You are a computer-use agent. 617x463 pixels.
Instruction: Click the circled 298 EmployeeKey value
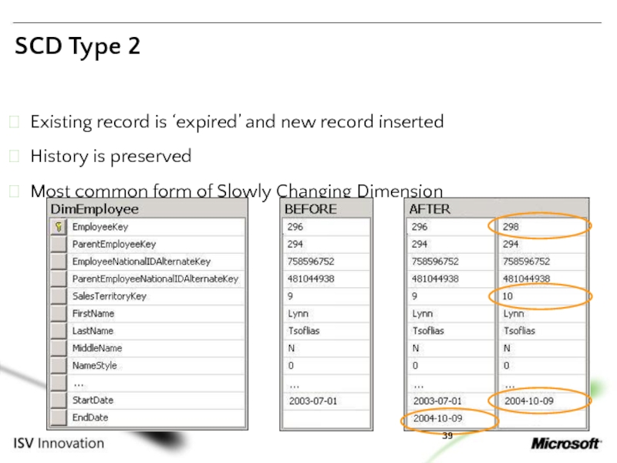511,227
